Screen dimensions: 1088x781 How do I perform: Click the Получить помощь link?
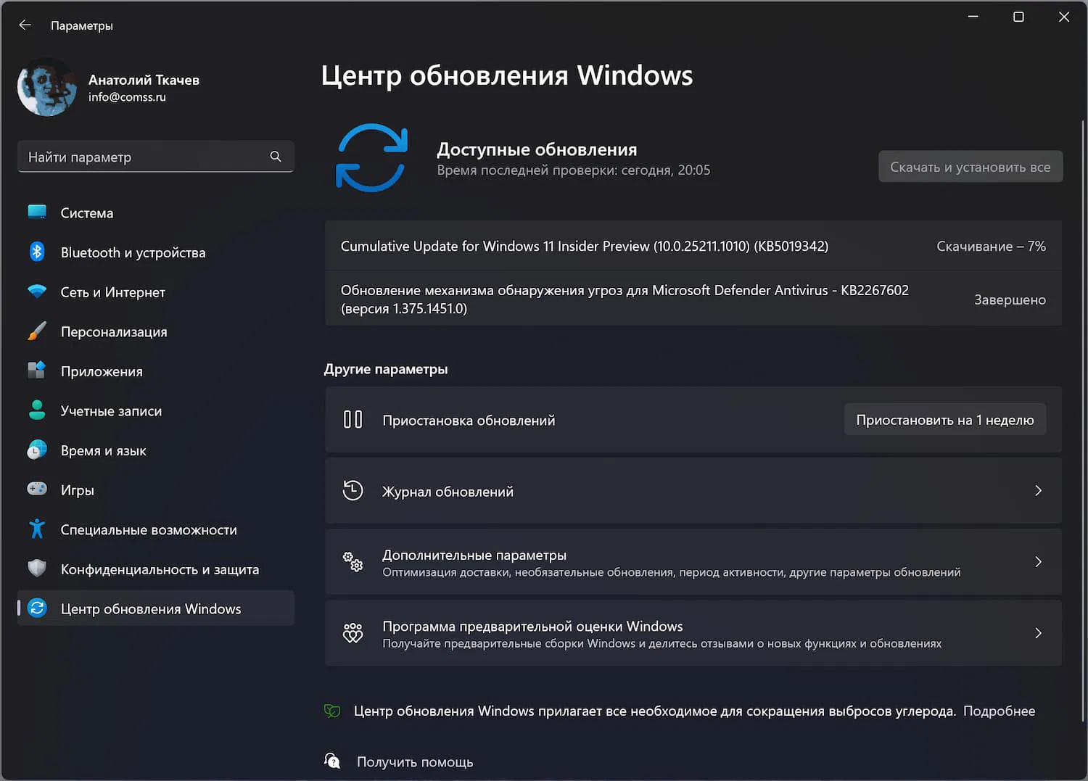click(x=415, y=761)
